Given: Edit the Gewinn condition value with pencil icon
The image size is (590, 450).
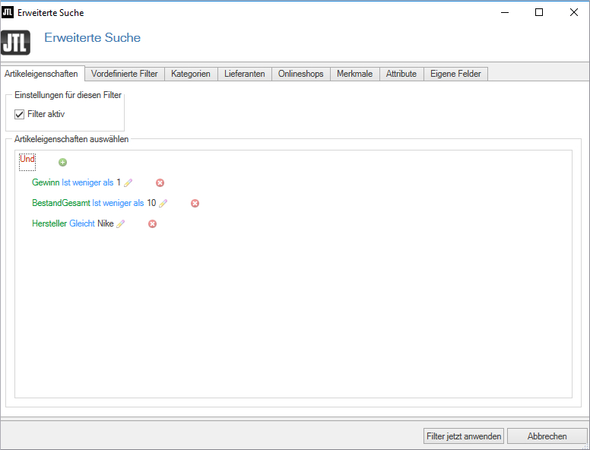Looking at the screenshot, I should (128, 182).
